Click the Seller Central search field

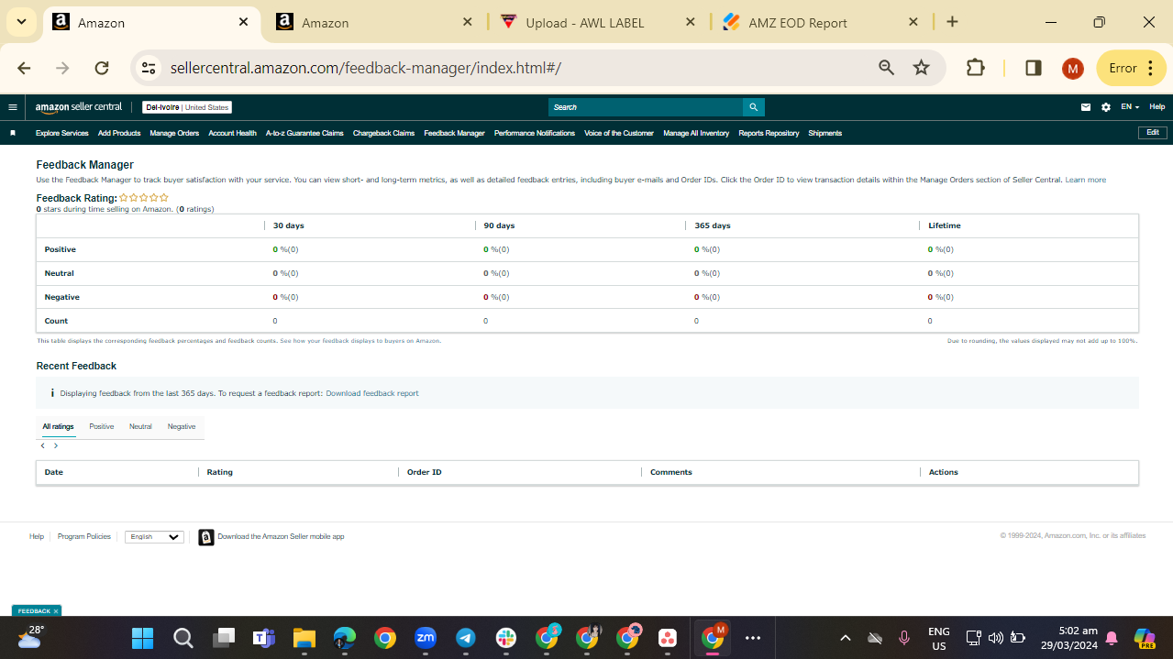click(646, 107)
